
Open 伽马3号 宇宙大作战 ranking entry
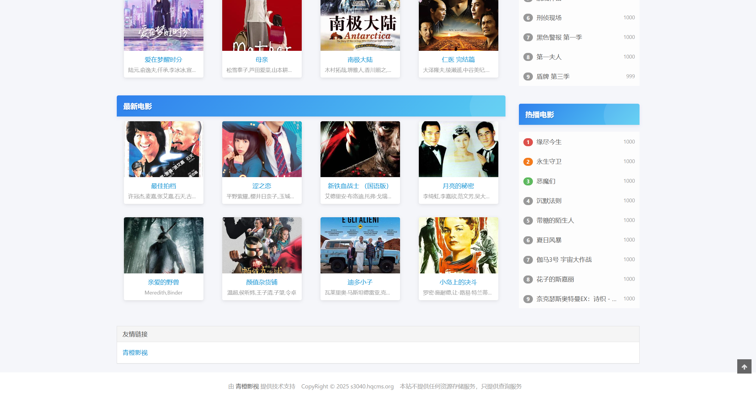[564, 260]
